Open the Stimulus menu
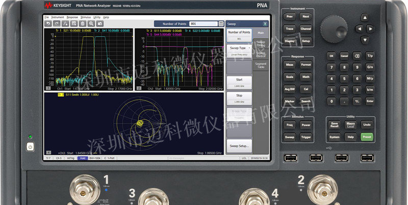 point(86,17)
